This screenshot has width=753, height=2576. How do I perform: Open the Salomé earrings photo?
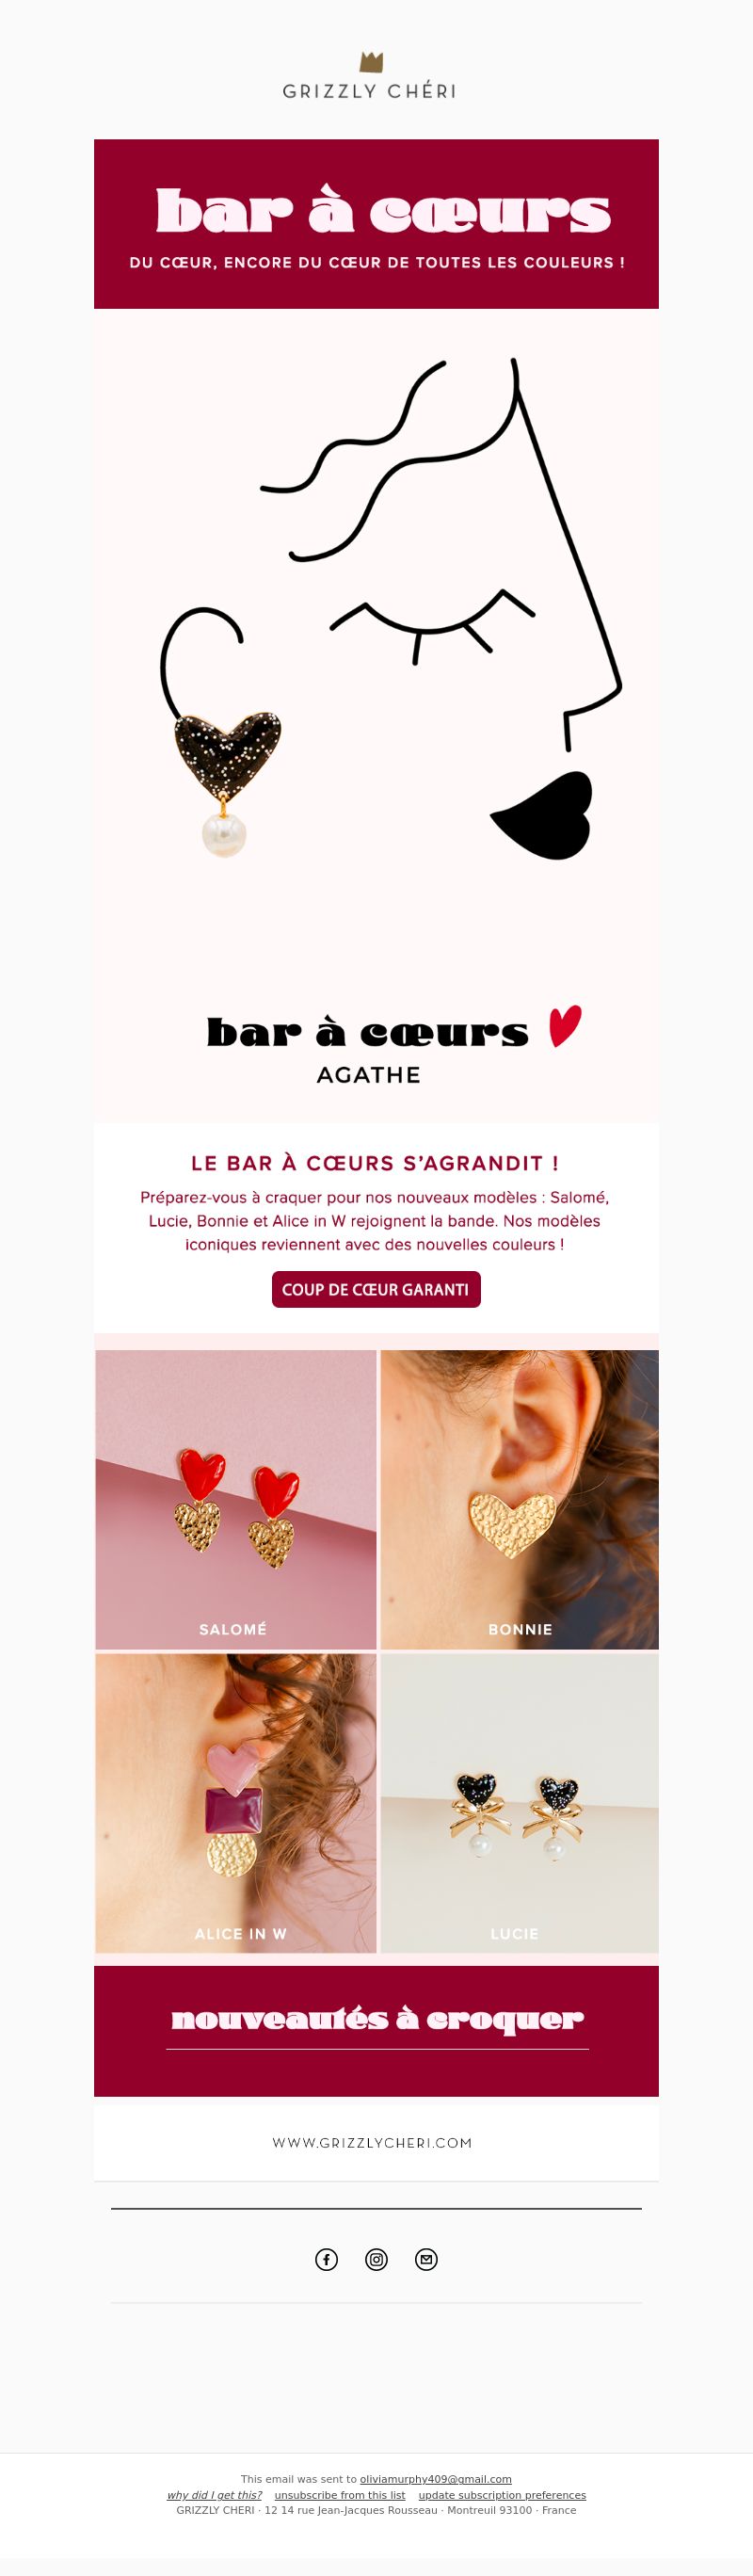pyautogui.click(x=236, y=1499)
